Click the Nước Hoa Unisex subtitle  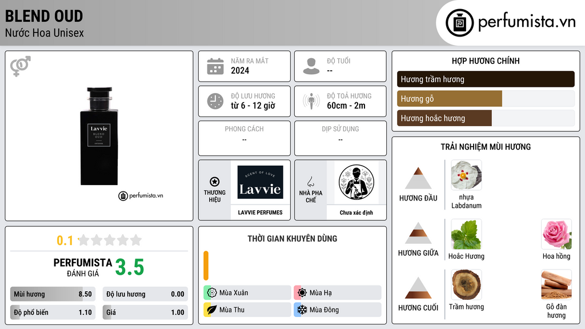click(x=45, y=33)
